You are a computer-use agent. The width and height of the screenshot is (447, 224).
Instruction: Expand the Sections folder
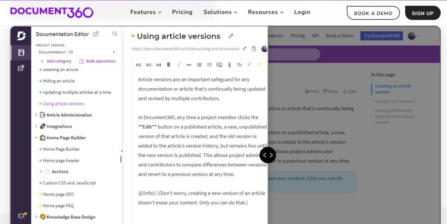click(x=41, y=172)
